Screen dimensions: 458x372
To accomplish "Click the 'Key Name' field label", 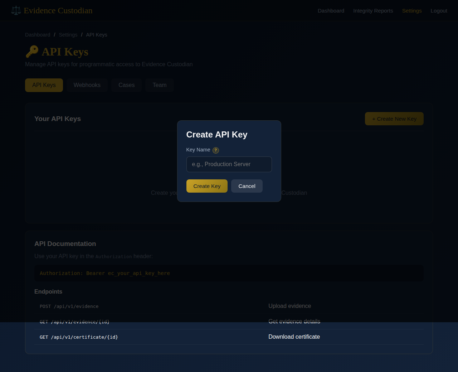I will pos(198,150).
